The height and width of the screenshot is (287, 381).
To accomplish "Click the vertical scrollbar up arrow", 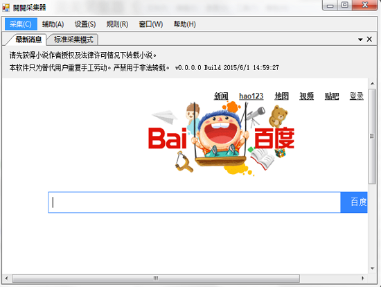I will click(372, 84).
